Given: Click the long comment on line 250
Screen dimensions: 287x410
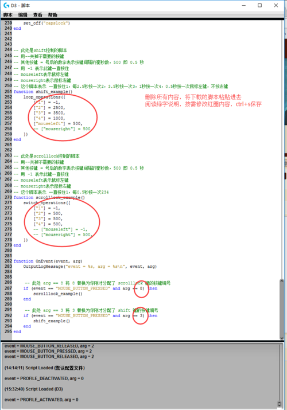Looking at the screenshot, I should pos(121,86).
